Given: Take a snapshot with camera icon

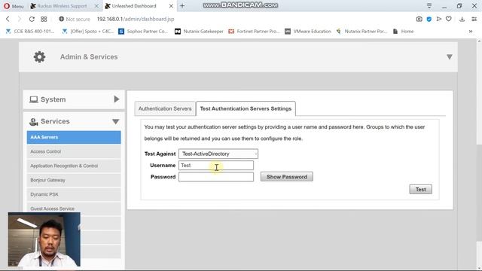Looking at the screenshot, I should coord(419,19).
